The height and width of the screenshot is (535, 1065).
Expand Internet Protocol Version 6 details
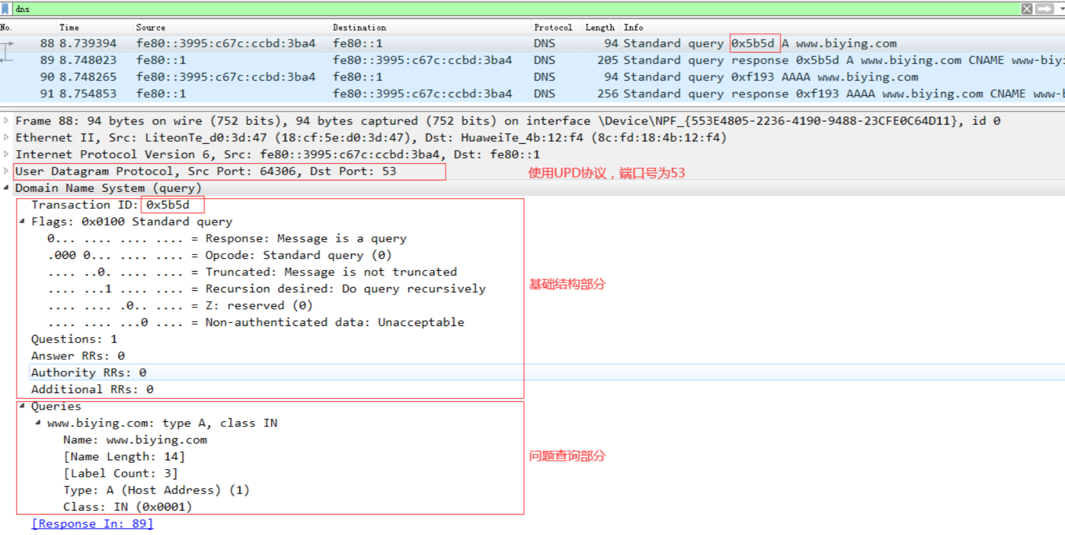pos(6,154)
